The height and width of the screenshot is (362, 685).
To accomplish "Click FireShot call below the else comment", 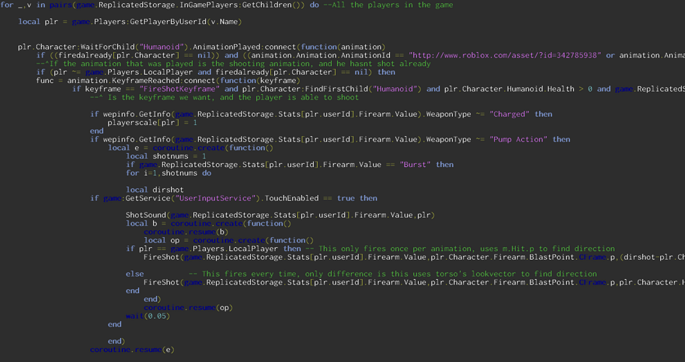I will click(414, 282).
